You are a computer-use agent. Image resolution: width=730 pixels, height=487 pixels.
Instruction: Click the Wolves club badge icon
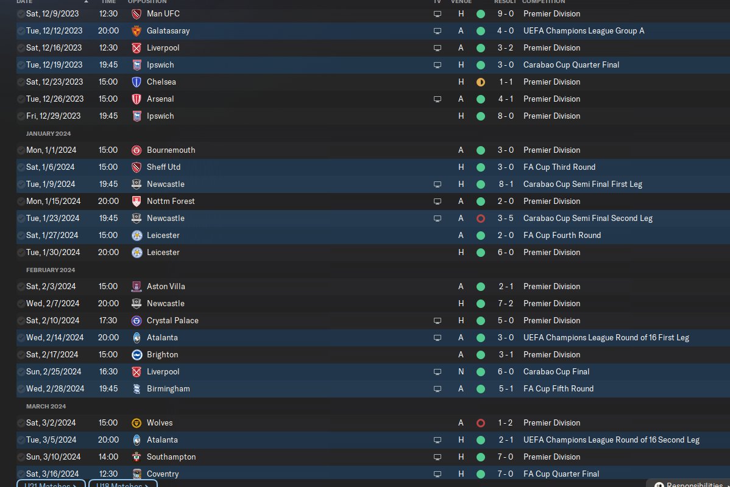click(x=136, y=422)
